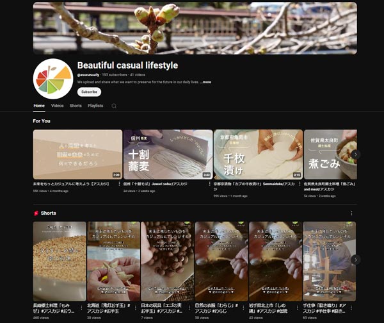Open the Beautiful casual lifestyle channel avatar
The height and width of the screenshot is (323, 384).
click(x=52, y=78)
